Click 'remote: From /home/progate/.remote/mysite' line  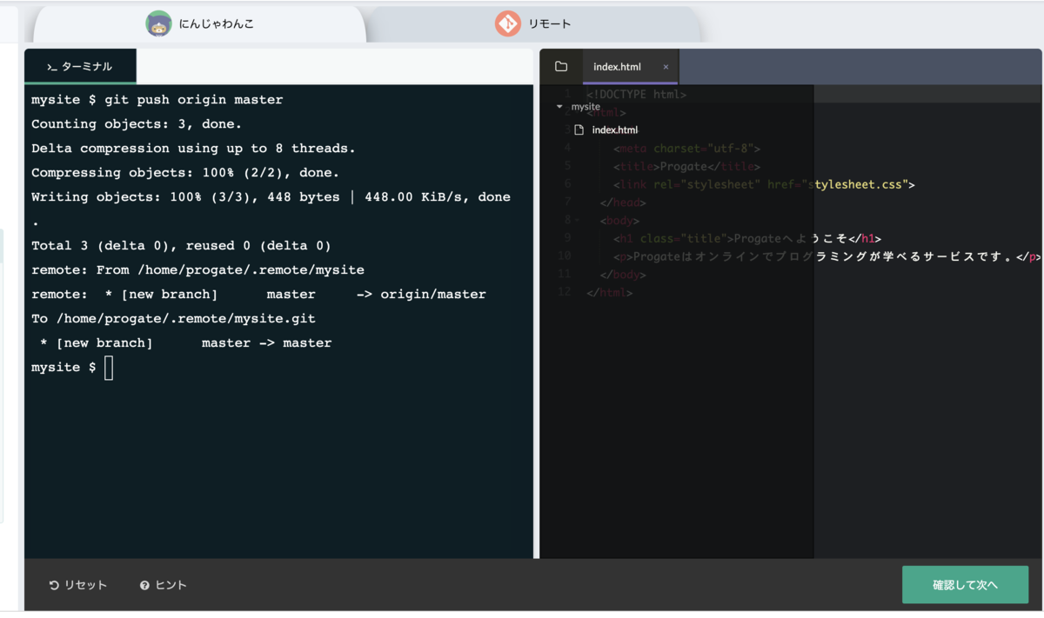[197, 270]
